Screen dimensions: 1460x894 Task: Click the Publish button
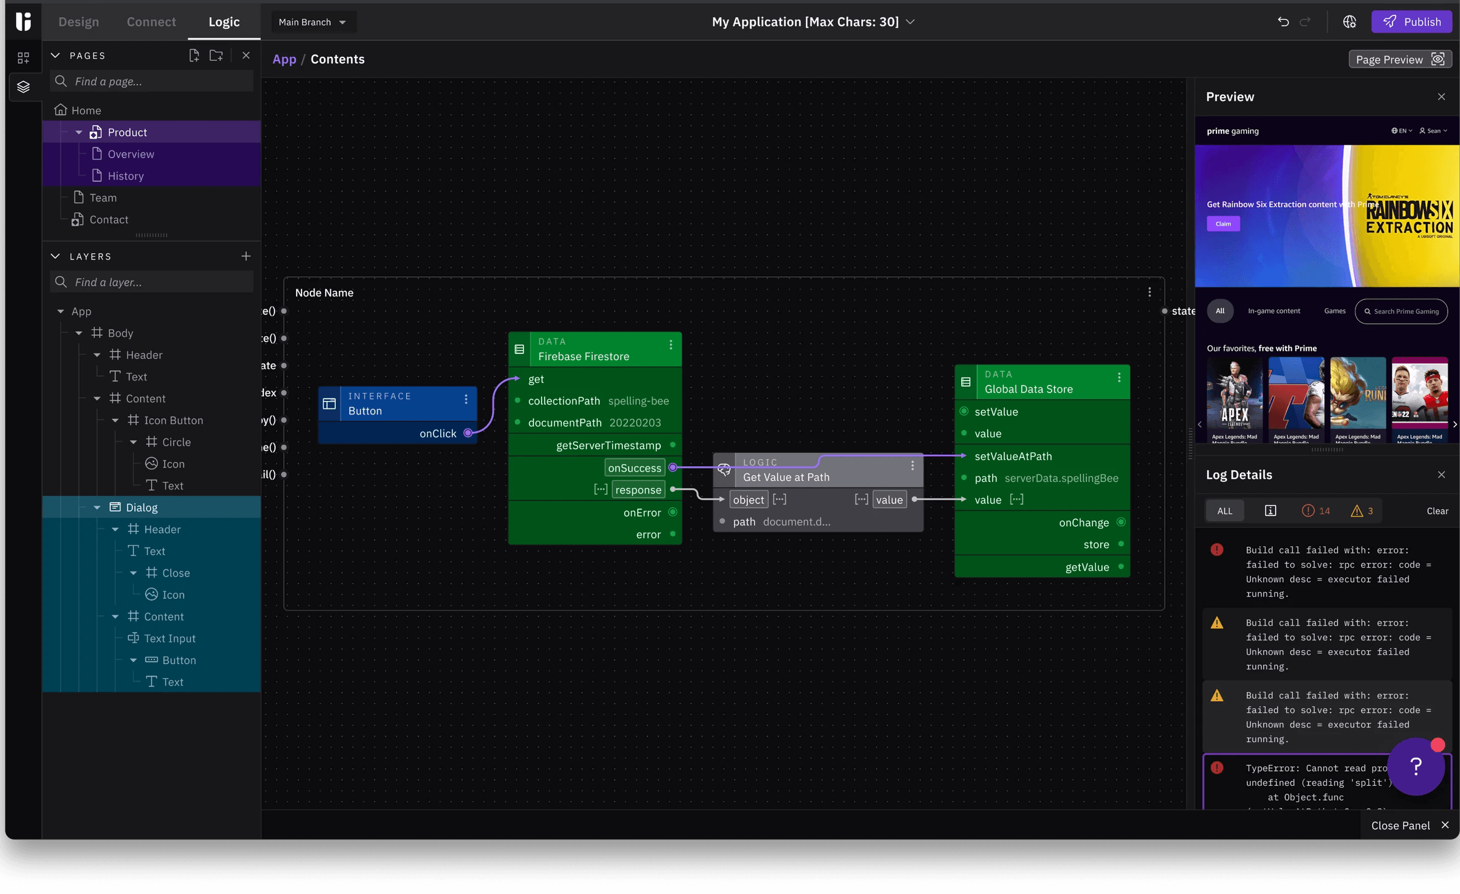coord(1411,22)
